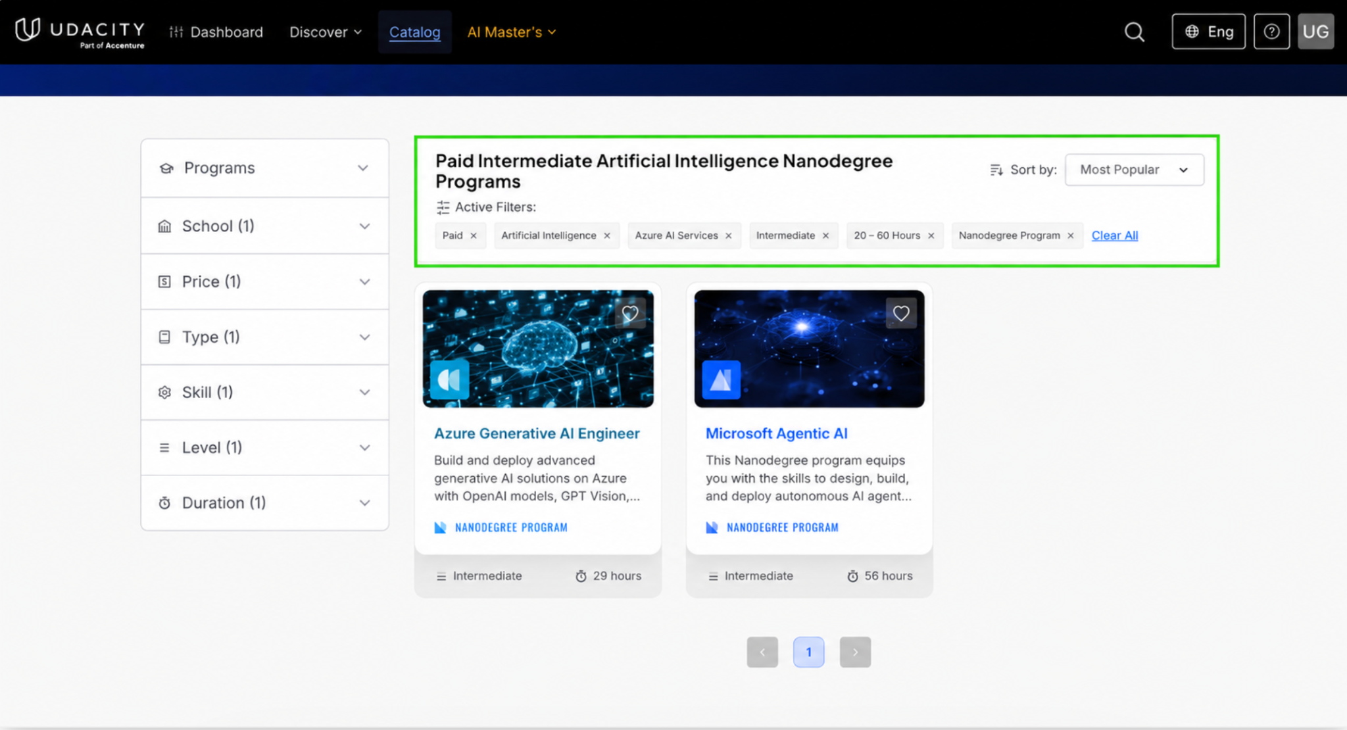1347x730 pixels.
Task: Open the Microsoft Agentic AI title link
Action: pyautogui.click(x=777, y=433)
